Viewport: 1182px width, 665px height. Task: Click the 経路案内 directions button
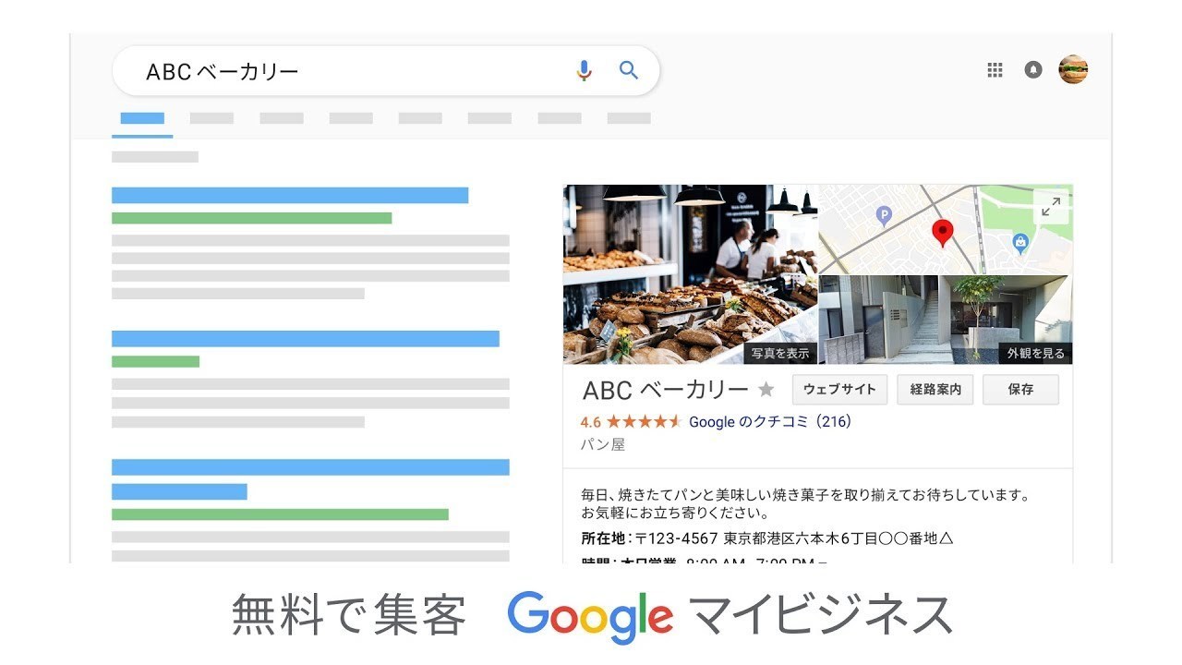[935, 390]
